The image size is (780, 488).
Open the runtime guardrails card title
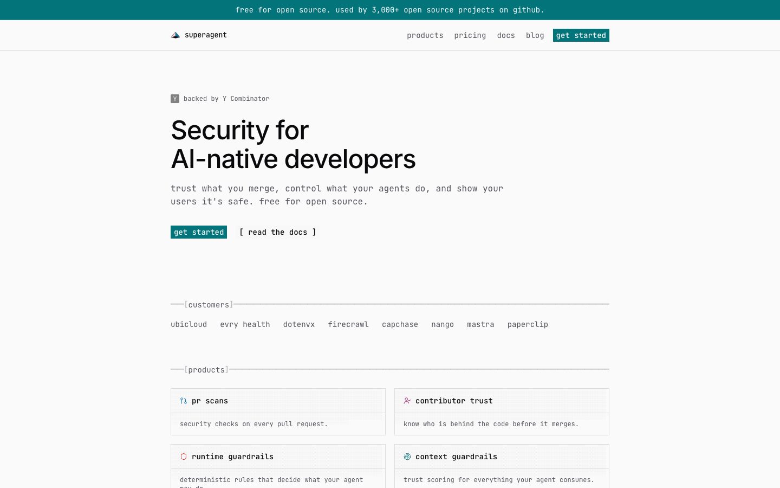point(233,457)
